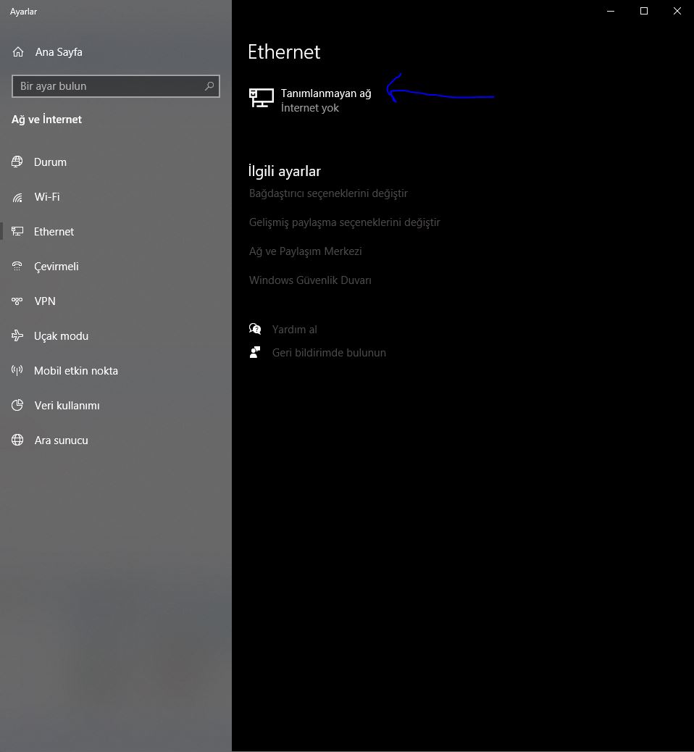Click the Veri kullanımı pie chart icon
The height and width of the screenshot is (752, 694).
[x=17, y=405]
